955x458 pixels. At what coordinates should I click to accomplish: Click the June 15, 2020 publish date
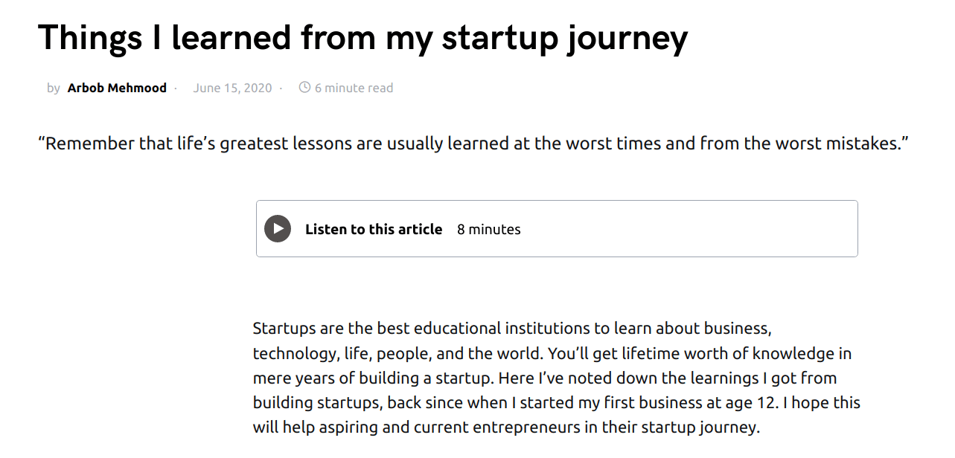click(x=232, y=88)
